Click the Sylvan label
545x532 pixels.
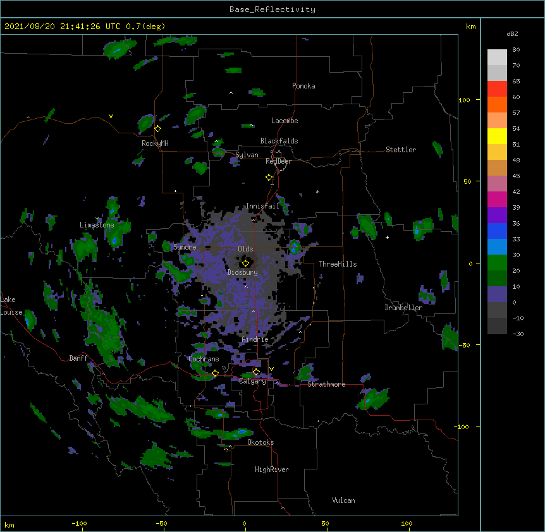247,155
